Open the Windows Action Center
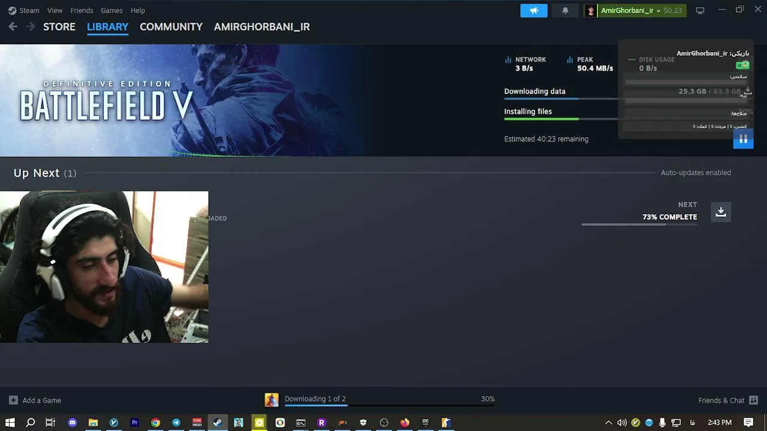This screenshot has width=767, height=431. coord(748,423)
